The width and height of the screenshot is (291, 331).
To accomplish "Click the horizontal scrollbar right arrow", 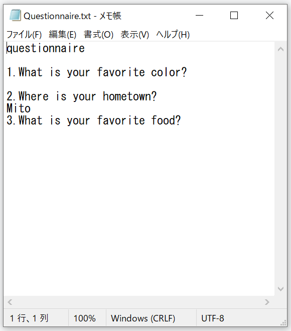I will (267, 302).
